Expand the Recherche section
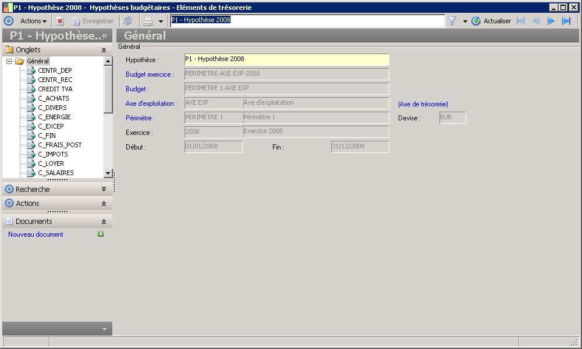The width and height of the screenshot is (582, 349). (x=104, y=189)
